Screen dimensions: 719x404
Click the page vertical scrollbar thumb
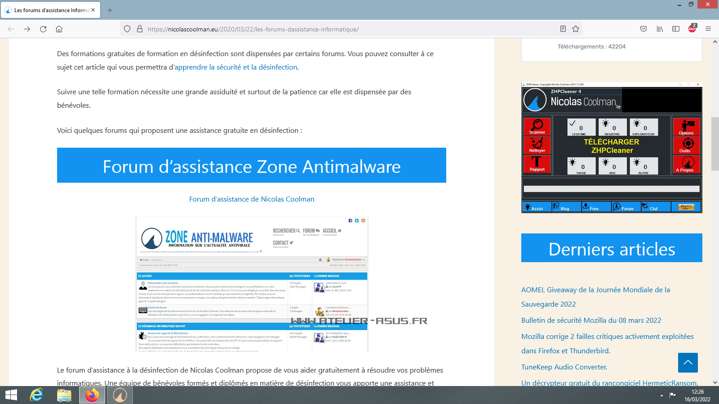click(715, 144)
